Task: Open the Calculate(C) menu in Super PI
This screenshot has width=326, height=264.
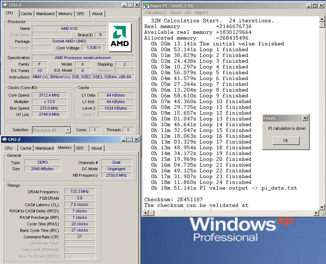Action: (155, 13)
